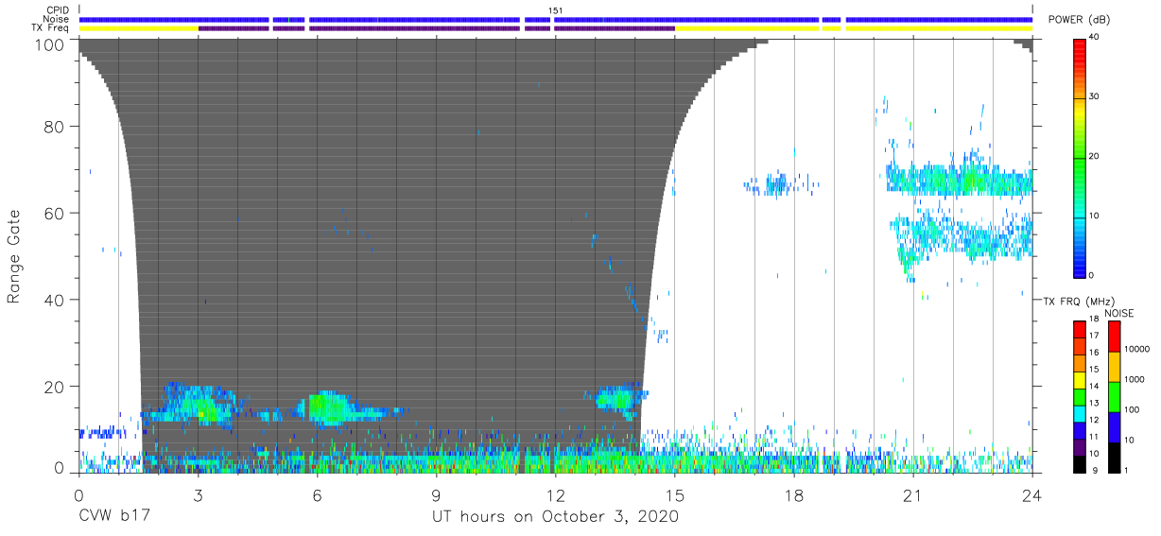Click the NOISE legend title

tap(1118, 313)
